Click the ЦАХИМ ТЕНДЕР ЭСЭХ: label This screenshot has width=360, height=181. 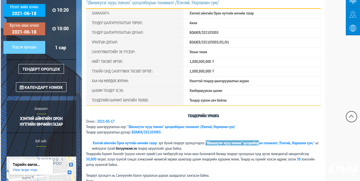[x=107, y=91]
